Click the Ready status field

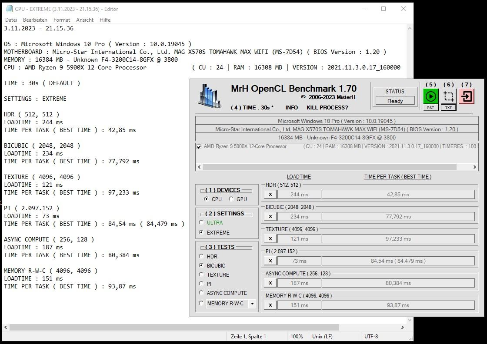(x=395, y=101)
